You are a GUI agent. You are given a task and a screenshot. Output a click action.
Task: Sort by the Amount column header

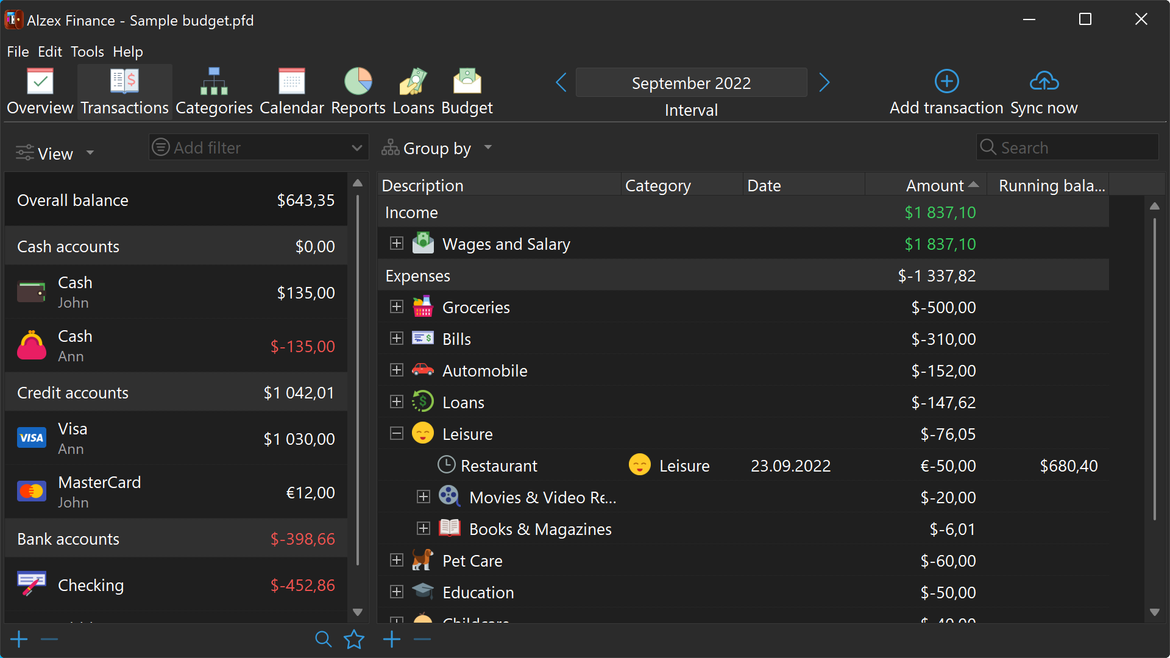(934, 186)
